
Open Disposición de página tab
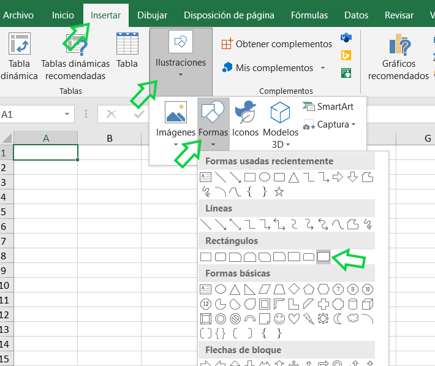tap(229, 15)
